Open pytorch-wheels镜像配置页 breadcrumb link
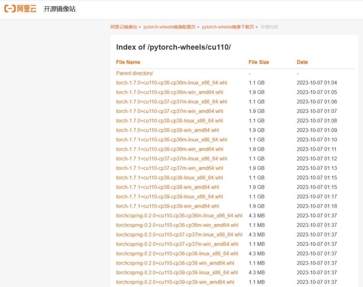This screenshot has height=287, width=363. point(169,27)
